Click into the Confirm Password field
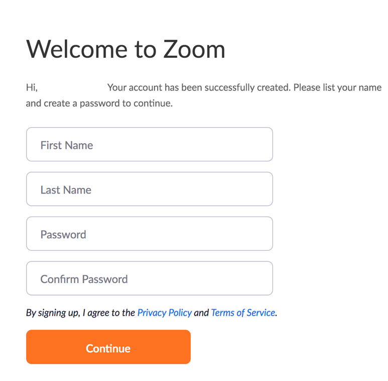 pos(149,278)
